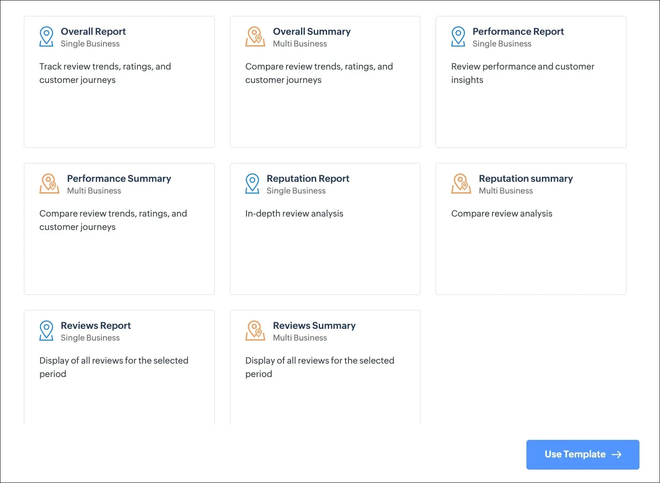Screen dimensions: 660x483
Task: Click the Performance Summary multi-business icon
Action: coord(49,184)
